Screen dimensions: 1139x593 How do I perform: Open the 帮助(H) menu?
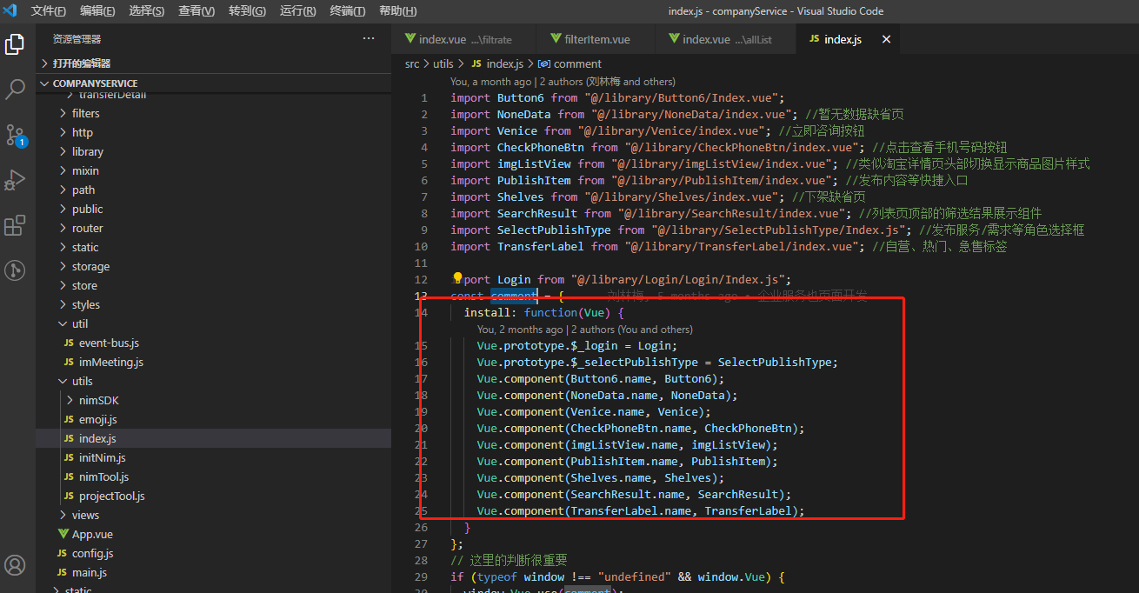[397, 11]
